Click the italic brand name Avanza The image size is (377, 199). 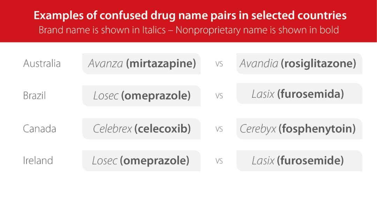tap(105, 63)
